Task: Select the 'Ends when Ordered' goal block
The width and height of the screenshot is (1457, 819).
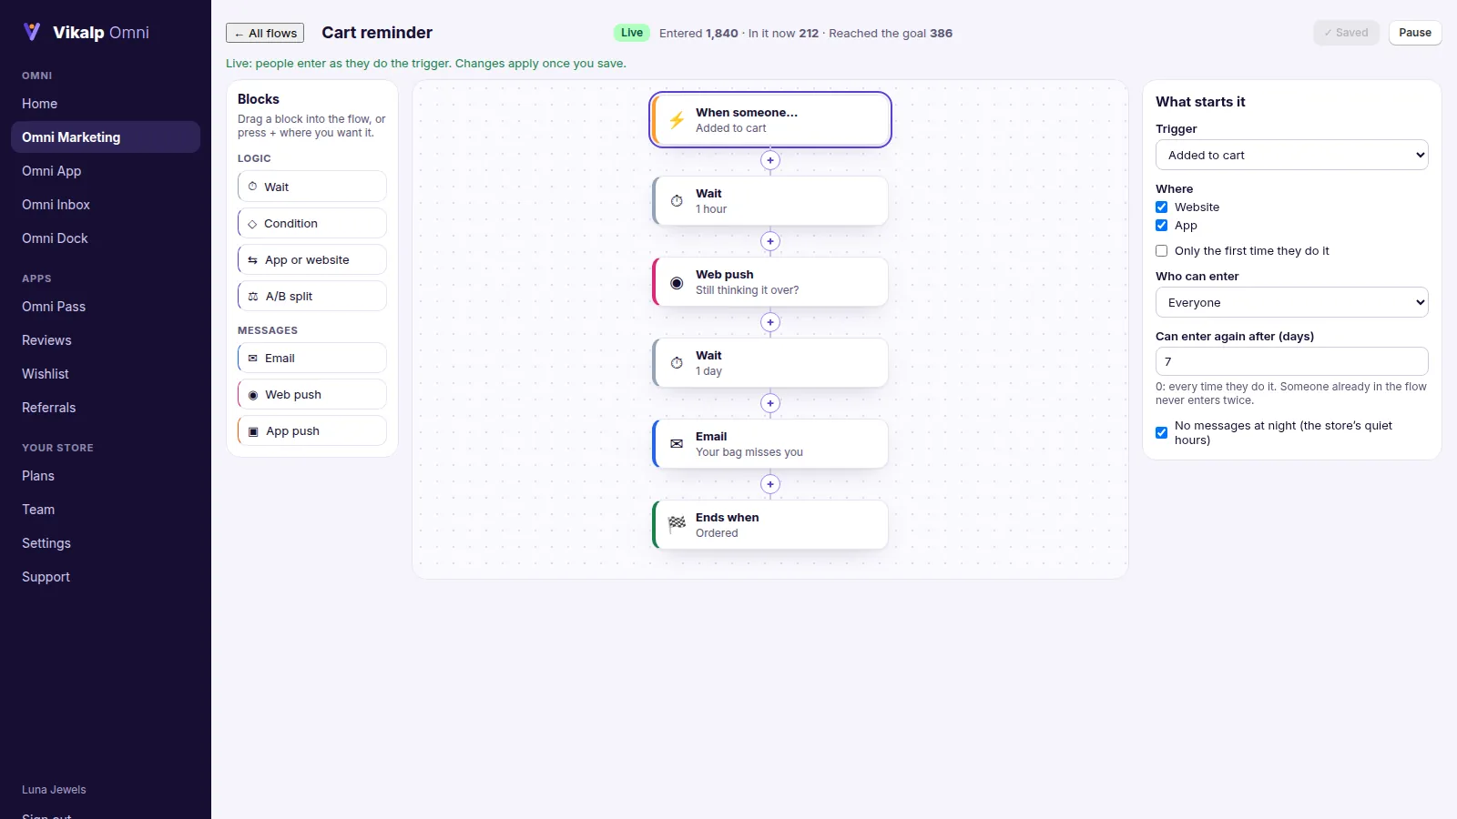Action: click(x=770, y=525)
